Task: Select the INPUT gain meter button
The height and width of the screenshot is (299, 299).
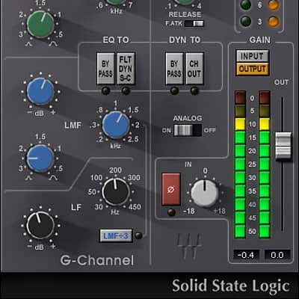Action: click(253, 56)
